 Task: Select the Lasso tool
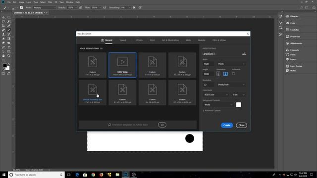(3, 21)
